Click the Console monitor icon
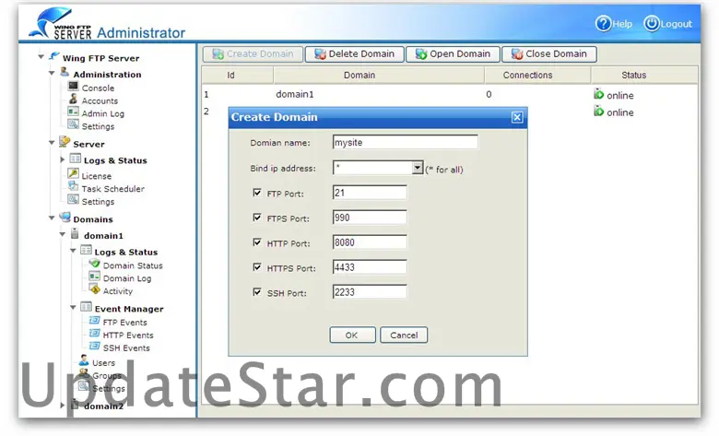The image size is (719, 436). [74, 87]
